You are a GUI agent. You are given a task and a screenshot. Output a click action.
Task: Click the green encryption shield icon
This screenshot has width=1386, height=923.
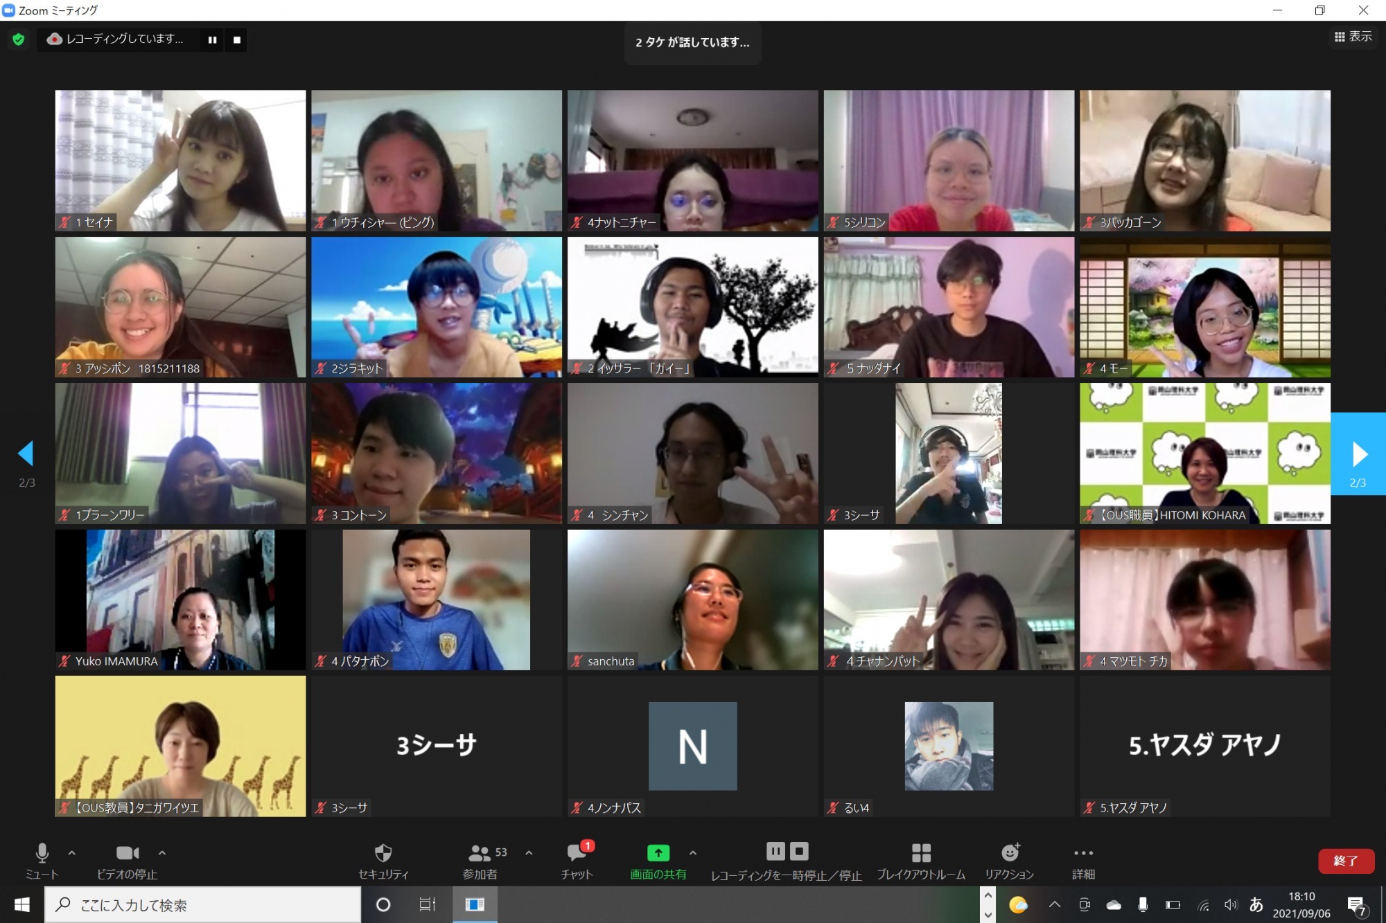pos(19,39)
